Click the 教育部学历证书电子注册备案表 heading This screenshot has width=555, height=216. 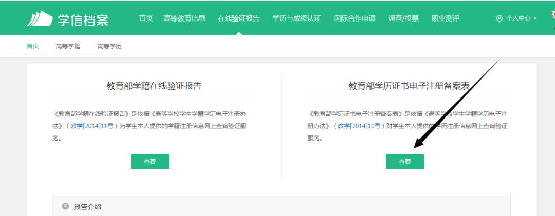tap(409, 86)
